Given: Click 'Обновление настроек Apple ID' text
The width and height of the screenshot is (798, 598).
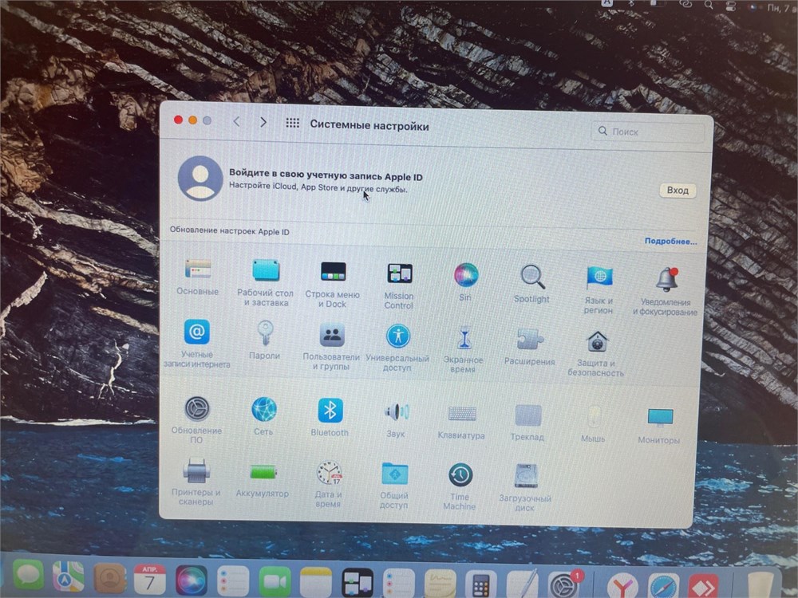Looking at the screenshot, I should (230, 231).
